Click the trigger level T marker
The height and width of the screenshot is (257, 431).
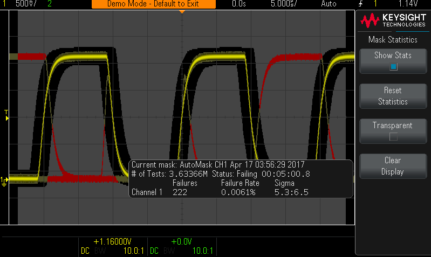coord(6,113)
